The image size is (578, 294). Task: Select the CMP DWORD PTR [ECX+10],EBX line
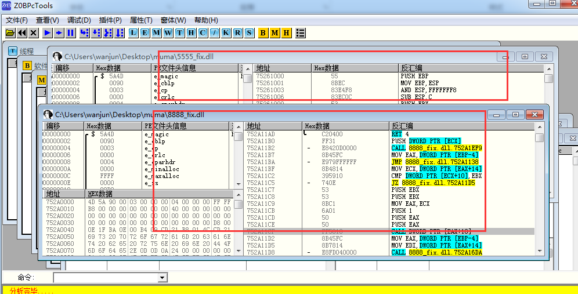[437, 176]
